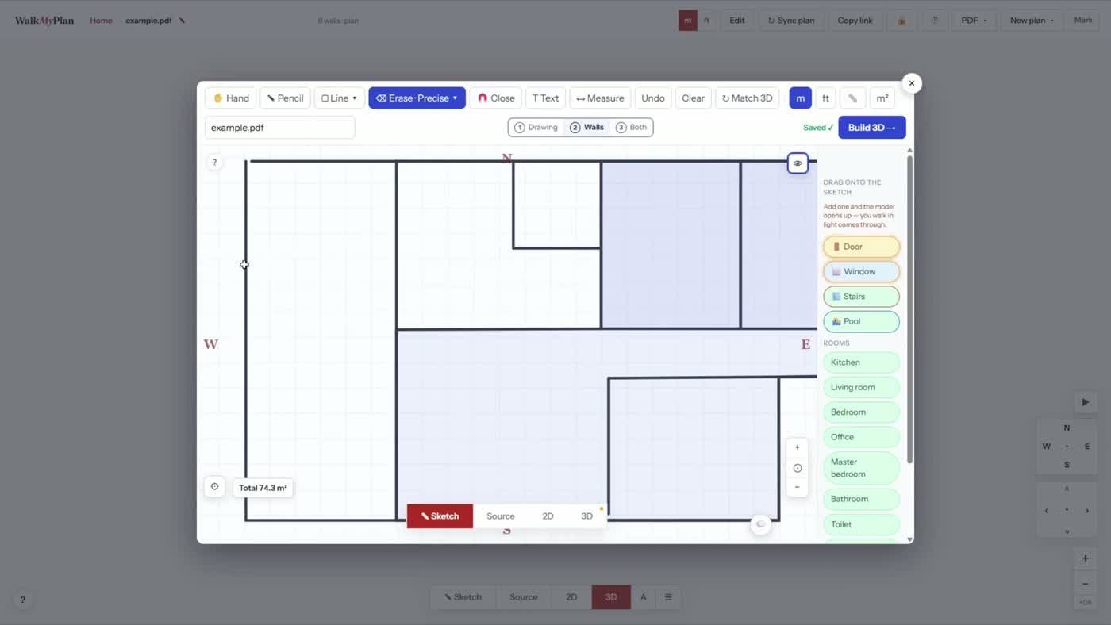Activate the Close shape tool
The height and width of the screenshot is (625, 1111).
coord(496,98)
